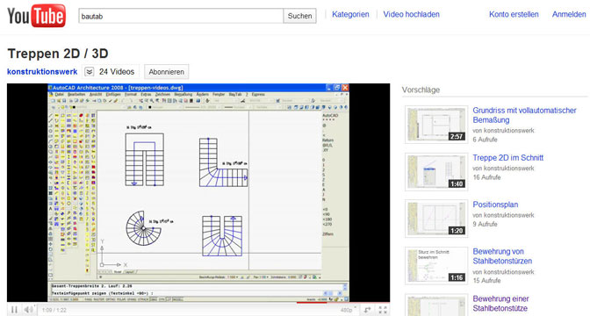Screen dimensions: 590x316
Task: Expand the 24 Videos double-chevron list
Action: click(x=90, y=71)
